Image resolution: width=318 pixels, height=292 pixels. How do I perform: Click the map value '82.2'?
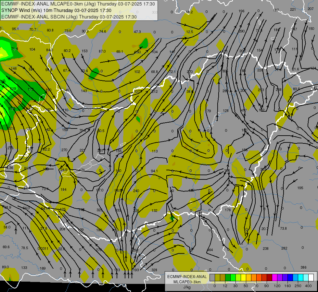click(x=46, y=149)
